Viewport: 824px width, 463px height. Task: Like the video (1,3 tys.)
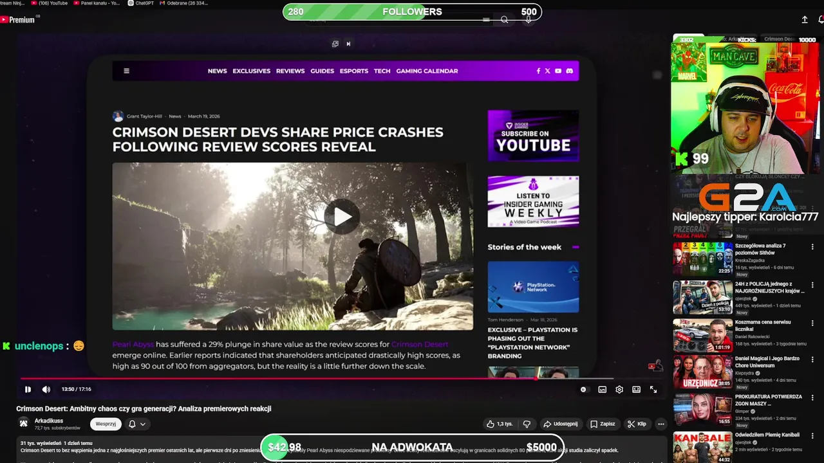[500, 424]
